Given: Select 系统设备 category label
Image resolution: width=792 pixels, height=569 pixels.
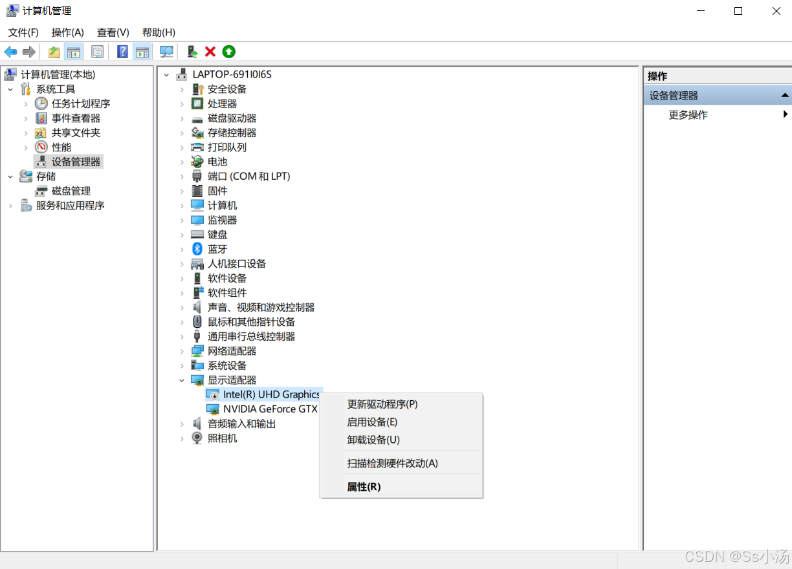Looking at the screenshot, I should [x=227, y=365].
